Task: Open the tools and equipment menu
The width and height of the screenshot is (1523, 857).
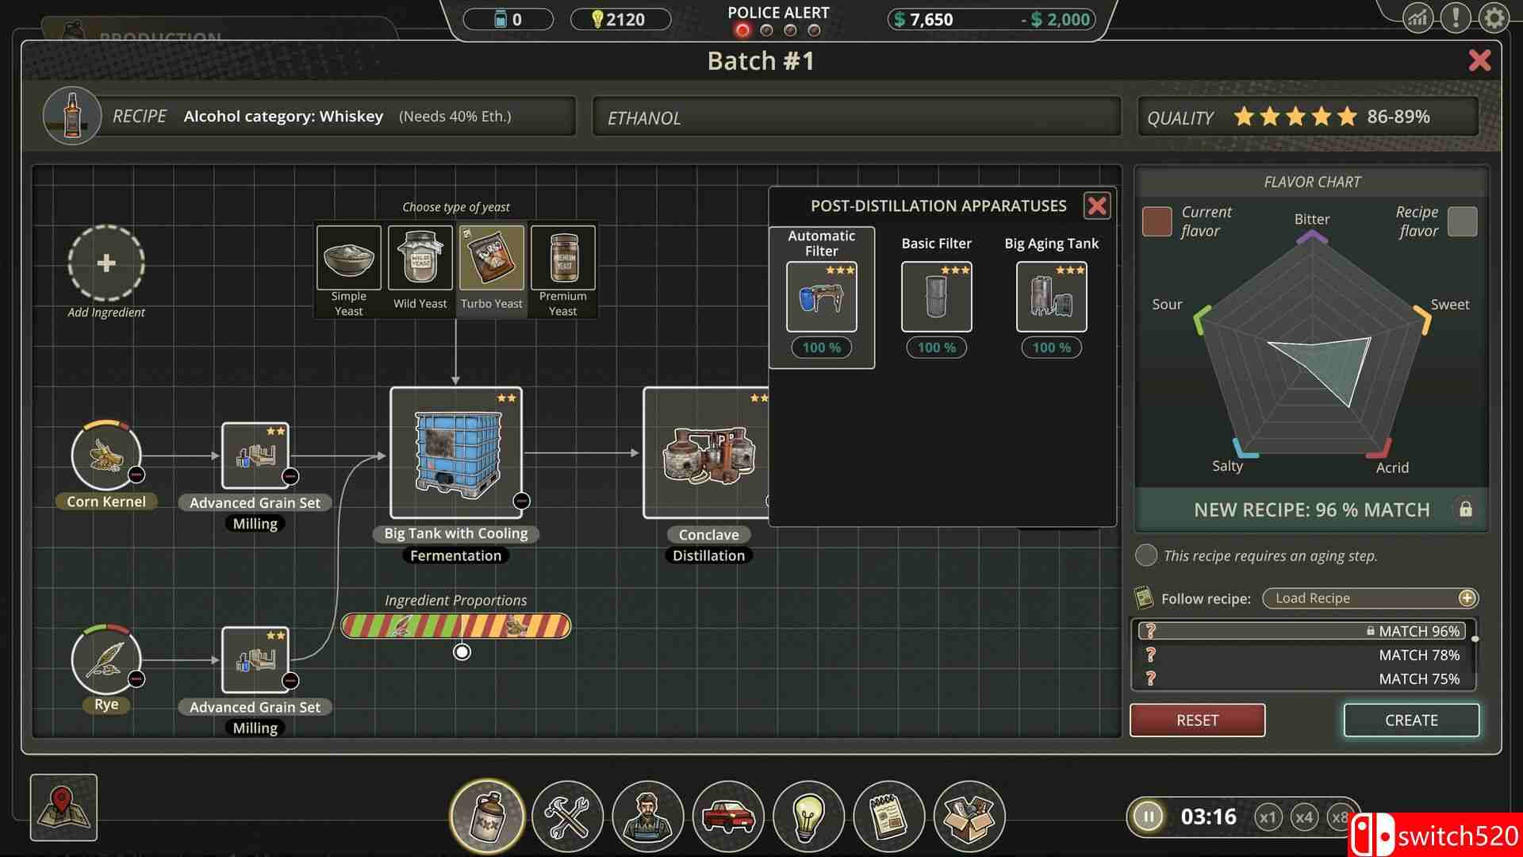Action: (x=567, y=816)
